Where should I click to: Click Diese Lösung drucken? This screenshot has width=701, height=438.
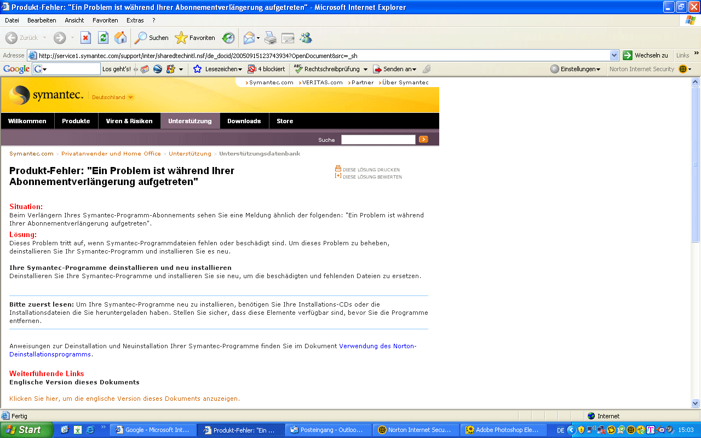tap(367, 169)
